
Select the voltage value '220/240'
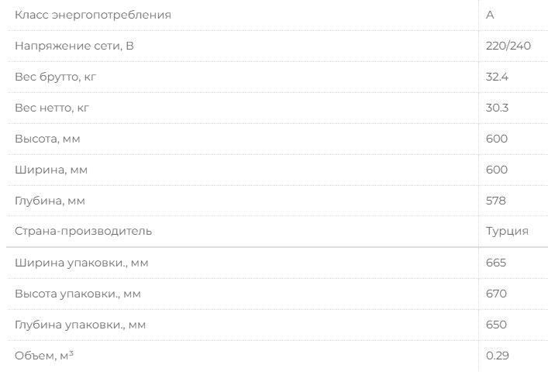click(x=508, y=46)
